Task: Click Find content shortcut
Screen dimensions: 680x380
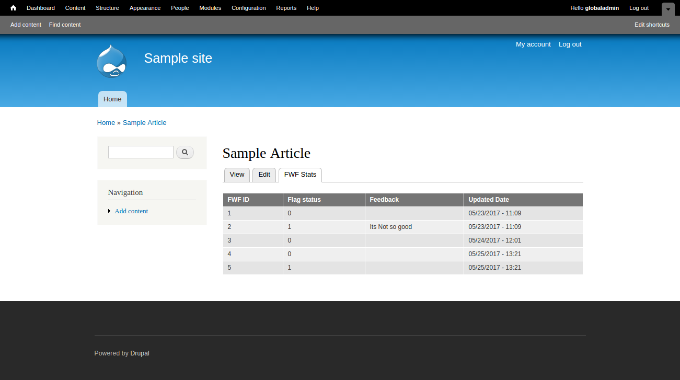Action: pos(65,25)
